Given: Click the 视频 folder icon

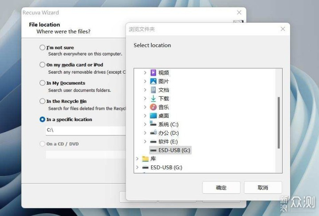Looking at the screenshot, I should point(153,72).
